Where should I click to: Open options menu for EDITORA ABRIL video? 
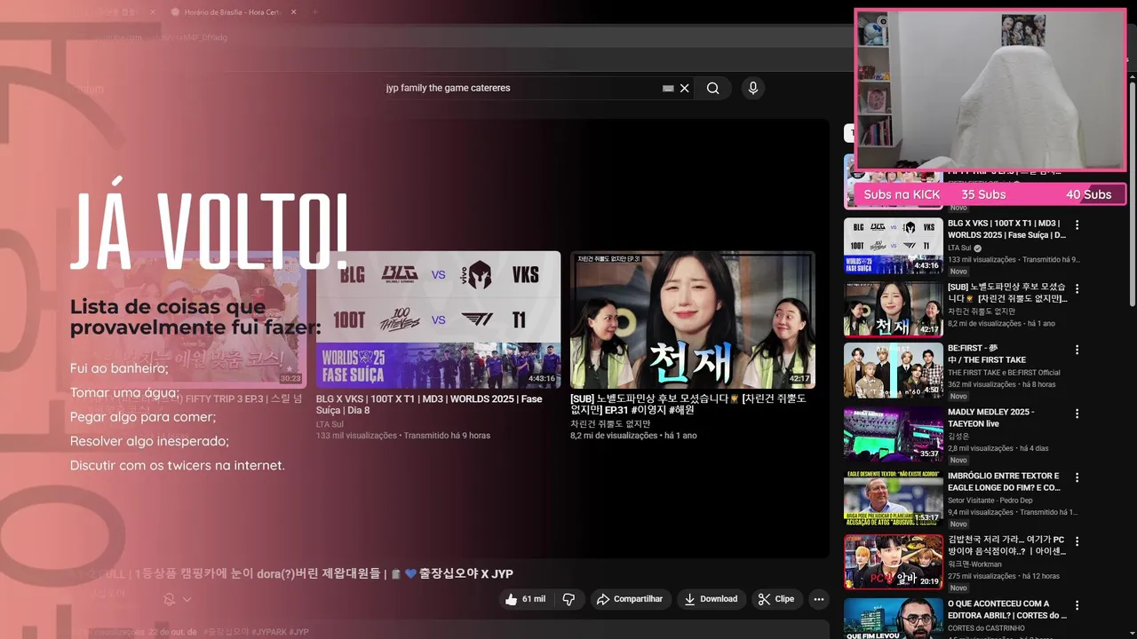[x=1077, y=605]
